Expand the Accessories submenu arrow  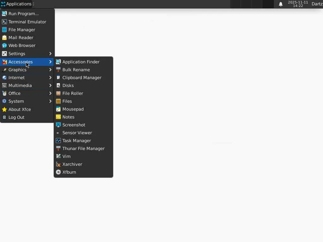(x=50, y=62)
